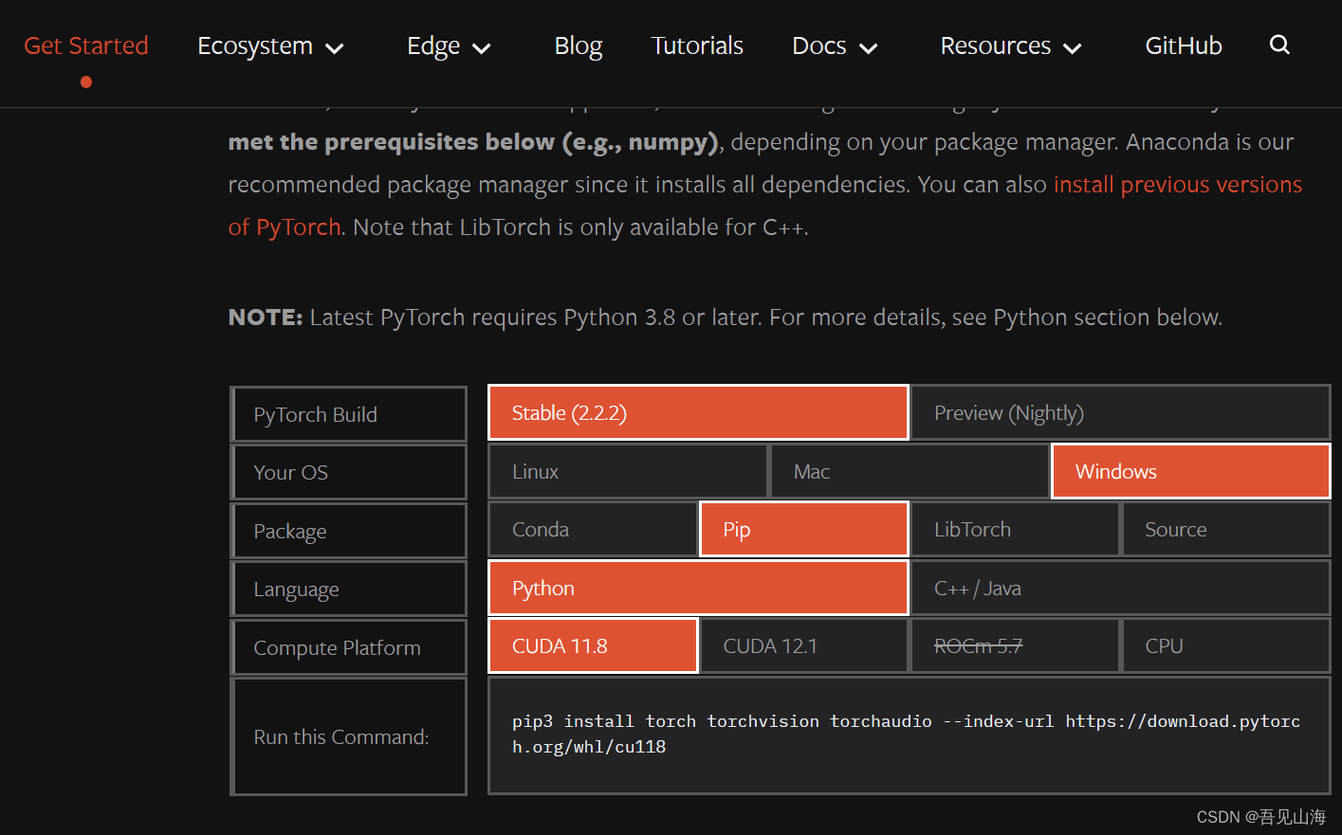Select Stable (2.2.2) build option
The image size is (1342, 835).
(698, 413)
